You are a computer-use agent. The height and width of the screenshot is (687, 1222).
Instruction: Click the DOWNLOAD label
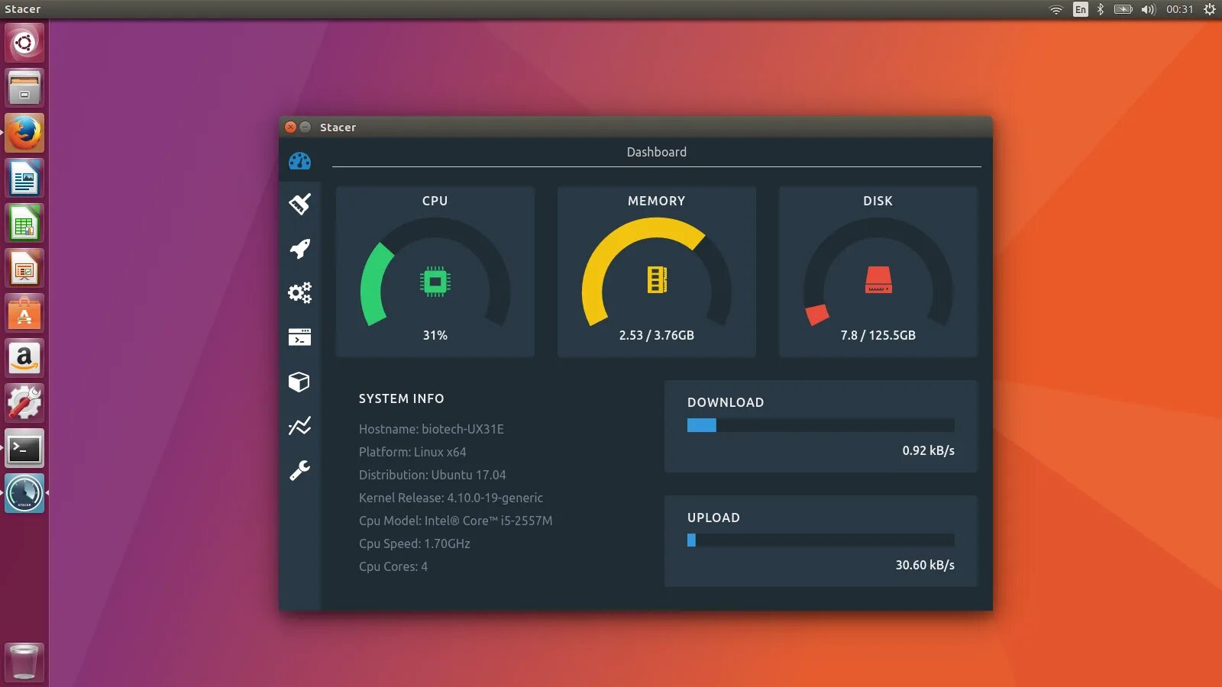pyautogui.click(x=726, y=402)
